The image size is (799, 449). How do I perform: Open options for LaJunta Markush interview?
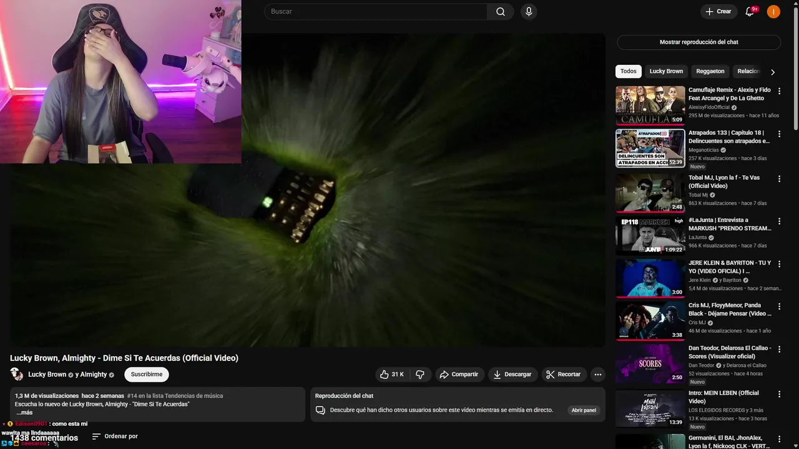(x=779, y=221)
